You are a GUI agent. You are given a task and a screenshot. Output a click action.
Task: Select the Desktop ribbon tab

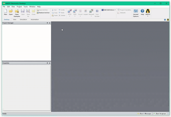[7, 20]
